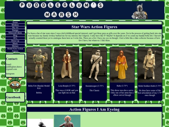The height and width of the screenshot is (127, 169).
Task: Click the Puddleglum's Marsh header title
Action: pos(61,10)
